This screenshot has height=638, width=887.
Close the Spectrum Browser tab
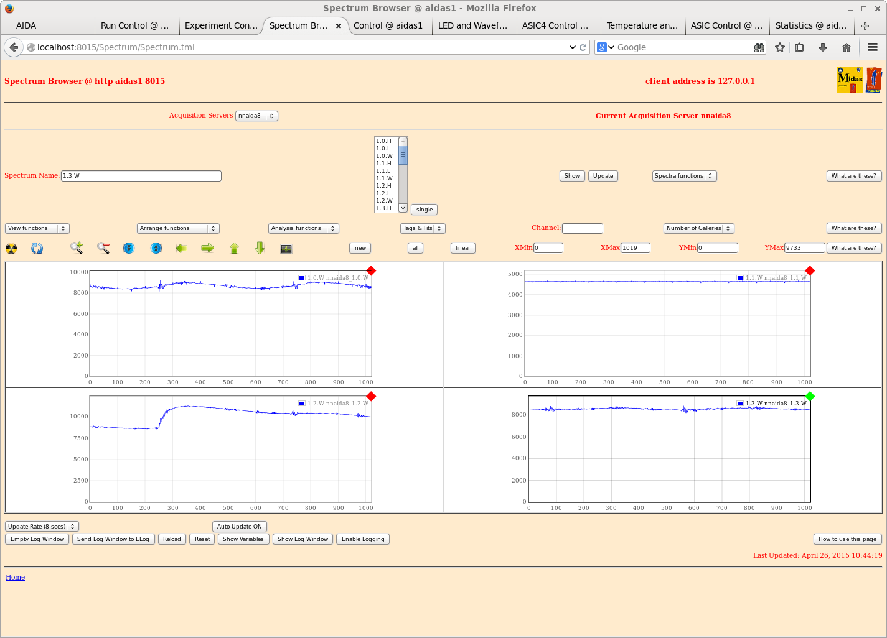click(x=339, y=26)
